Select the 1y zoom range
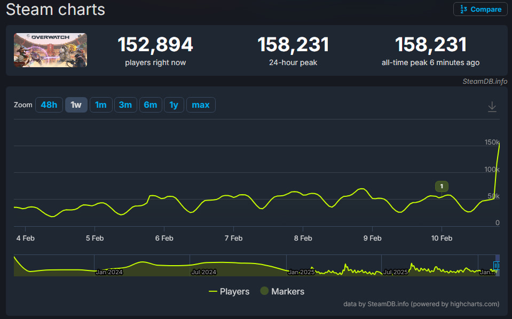This screenshot has width=512, height=319. 174,105
